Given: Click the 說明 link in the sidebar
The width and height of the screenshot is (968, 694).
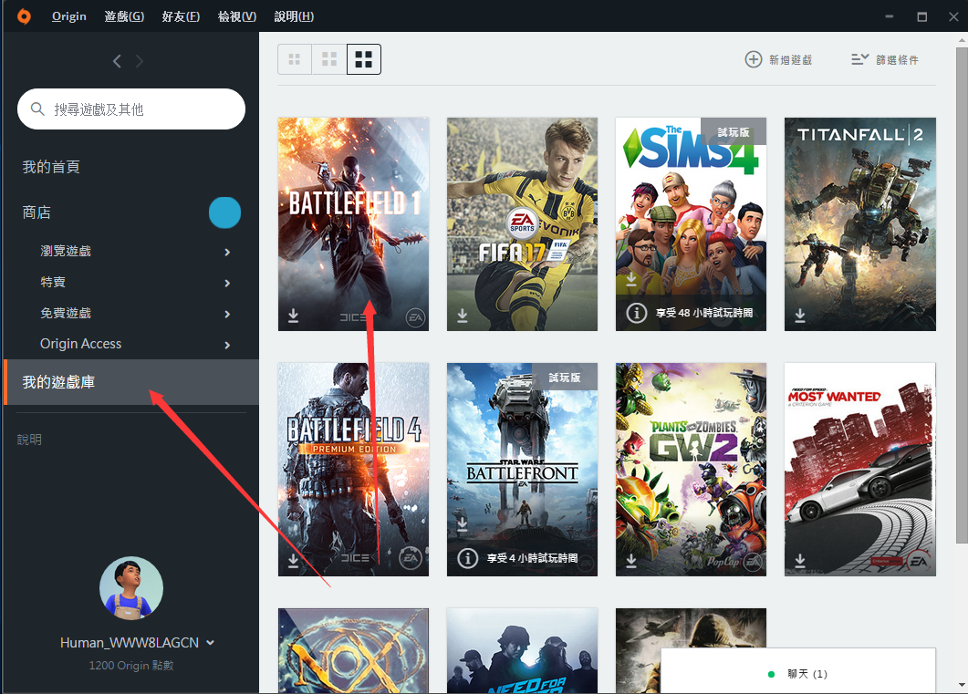Looking at the screenshot, I should 29,440.
